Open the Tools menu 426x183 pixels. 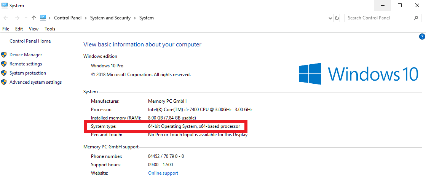point(50,29)
